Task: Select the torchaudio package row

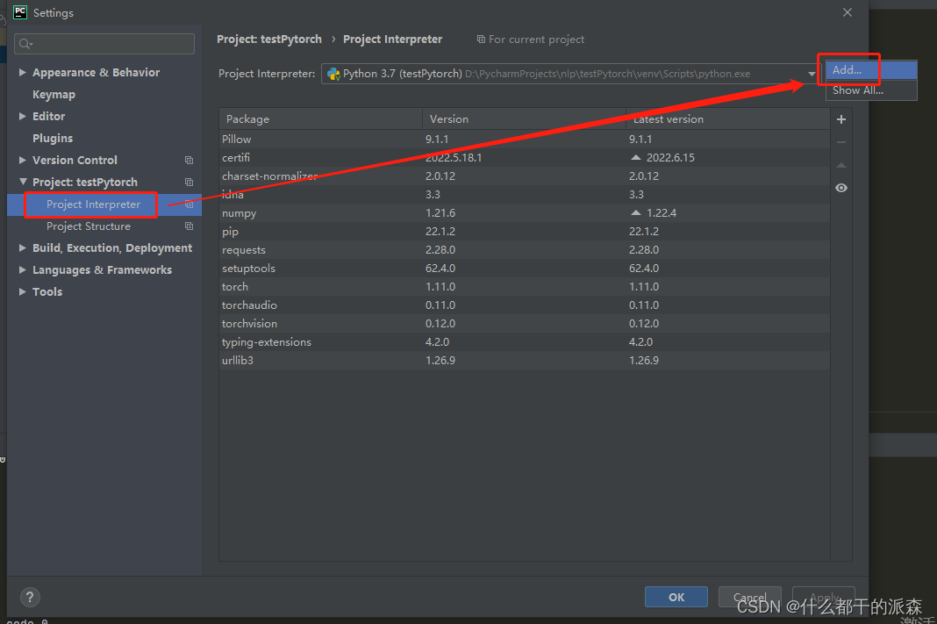Action: click(525, 305)
